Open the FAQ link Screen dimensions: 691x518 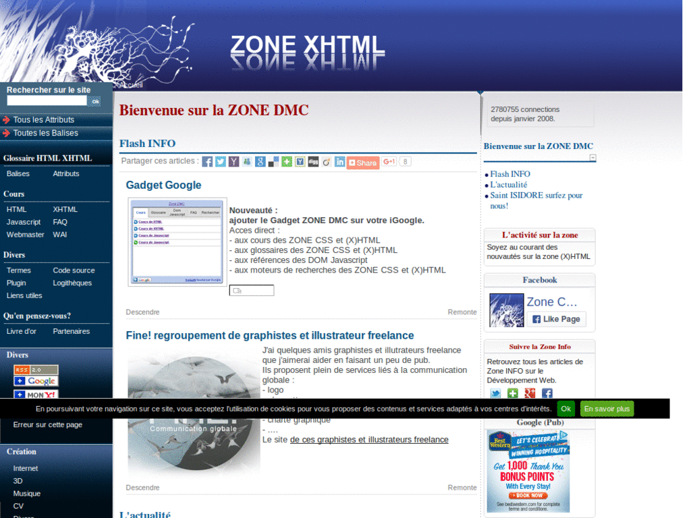60,222
